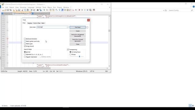Uncheck the Transparency checkbox
This screenshot has height=110, width=195.
click(68, 50)
